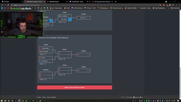Screen dimensions: 181x102
Task: Open the VALORANT Esports tab
Action: (x=57, y=2)
